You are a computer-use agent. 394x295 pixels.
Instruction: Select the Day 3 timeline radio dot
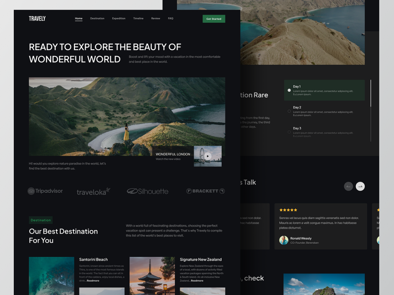(x=289, y=132)
